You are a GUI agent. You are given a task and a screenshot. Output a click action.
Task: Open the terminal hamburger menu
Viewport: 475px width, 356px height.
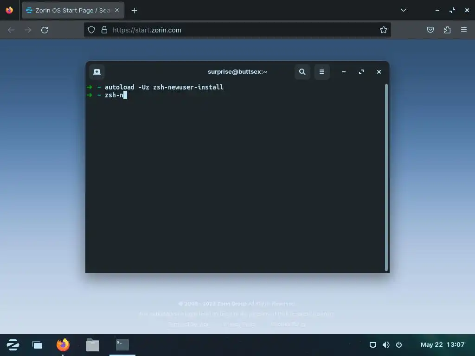click(322, 72)
